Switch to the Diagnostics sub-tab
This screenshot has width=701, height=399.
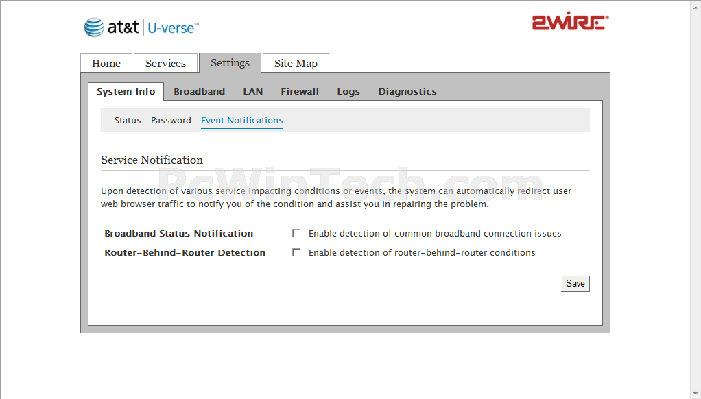tap(407, 92)
